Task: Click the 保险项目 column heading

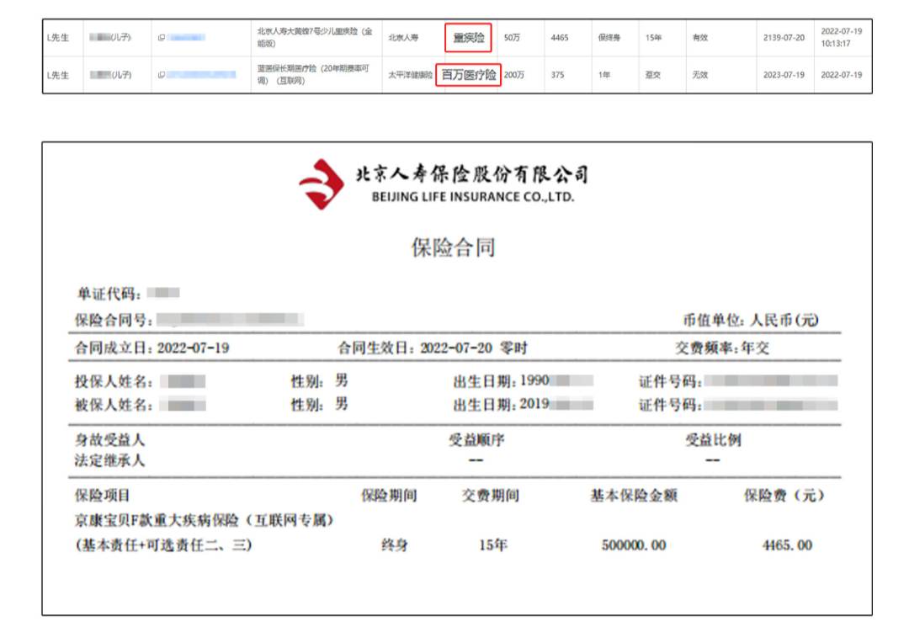Action: click(x=103, y=496)
